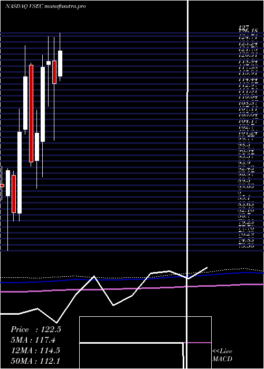
Task: Click the 85.1 price axis label
Action: click(244, 198)
